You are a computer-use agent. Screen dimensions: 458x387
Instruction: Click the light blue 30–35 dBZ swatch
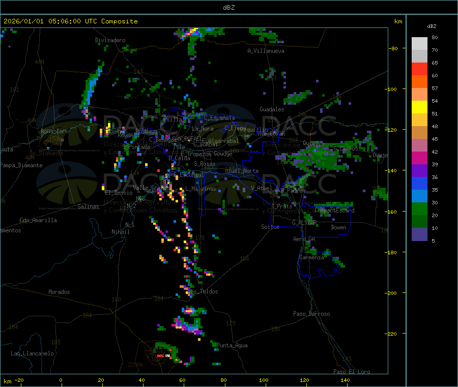pos(419,196)
